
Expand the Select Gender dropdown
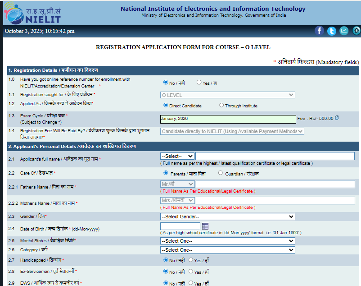[227, 217]
